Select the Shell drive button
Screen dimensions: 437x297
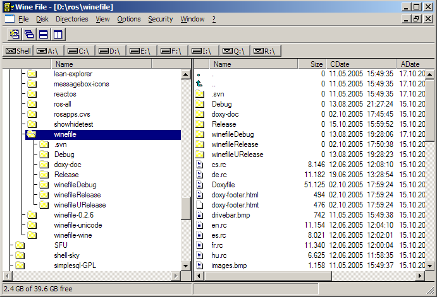click(18, 51)
